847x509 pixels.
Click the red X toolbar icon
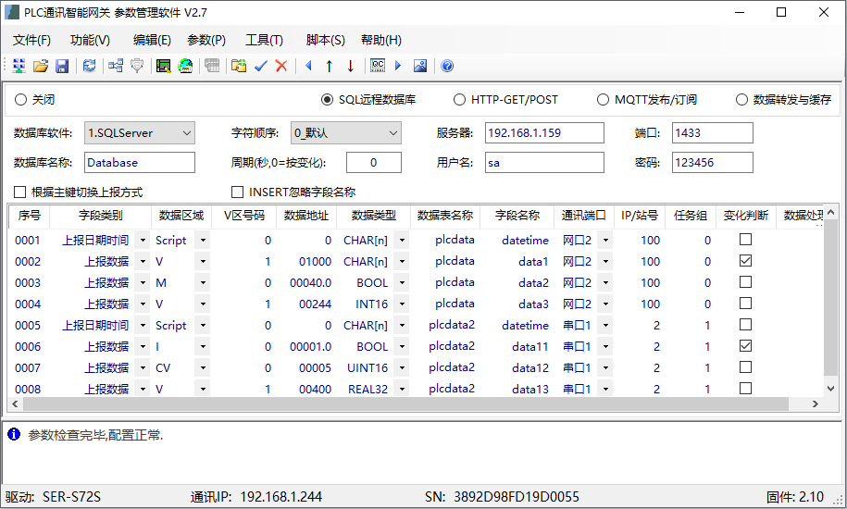[281, 66]
